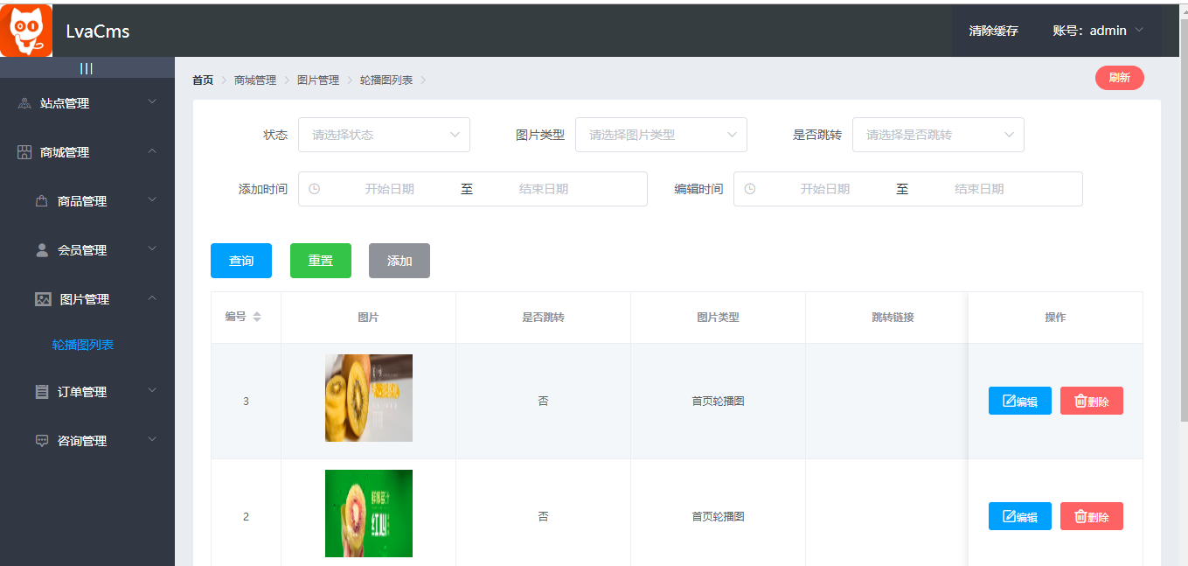Screen dimensions: 1188x566
Task: Open the 图片类型 select dropdown
Action: click(661, 135)
